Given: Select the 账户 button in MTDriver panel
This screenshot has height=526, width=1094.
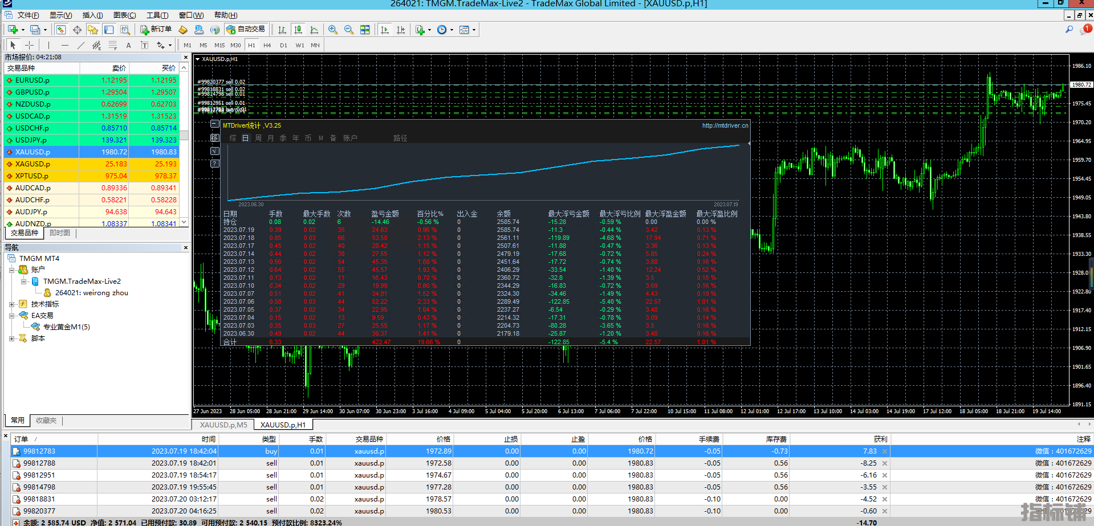Looking at the screenshot, I should pyautogui.click(x=350, y=138).
